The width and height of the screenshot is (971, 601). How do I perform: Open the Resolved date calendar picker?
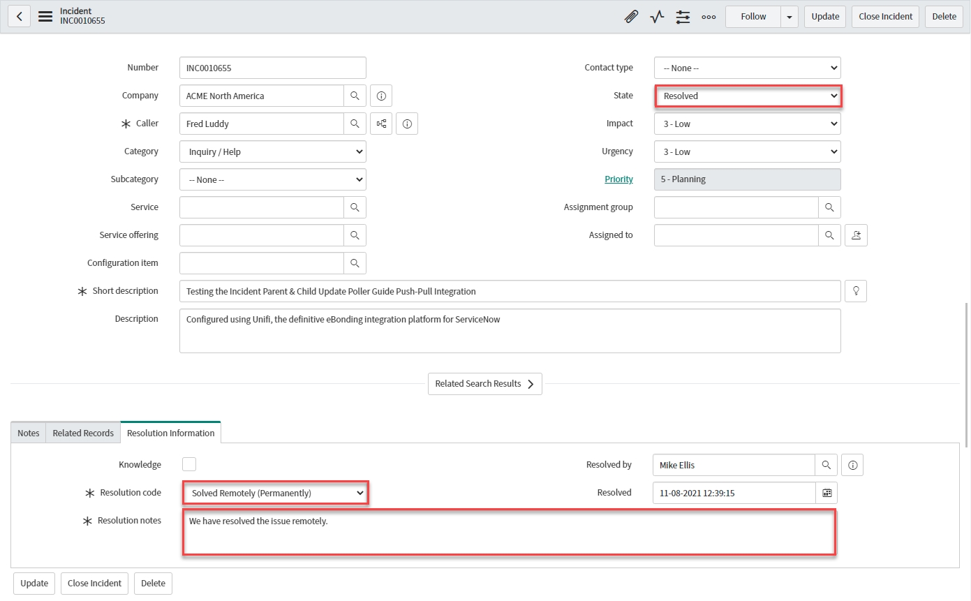(x=827, y=493)
